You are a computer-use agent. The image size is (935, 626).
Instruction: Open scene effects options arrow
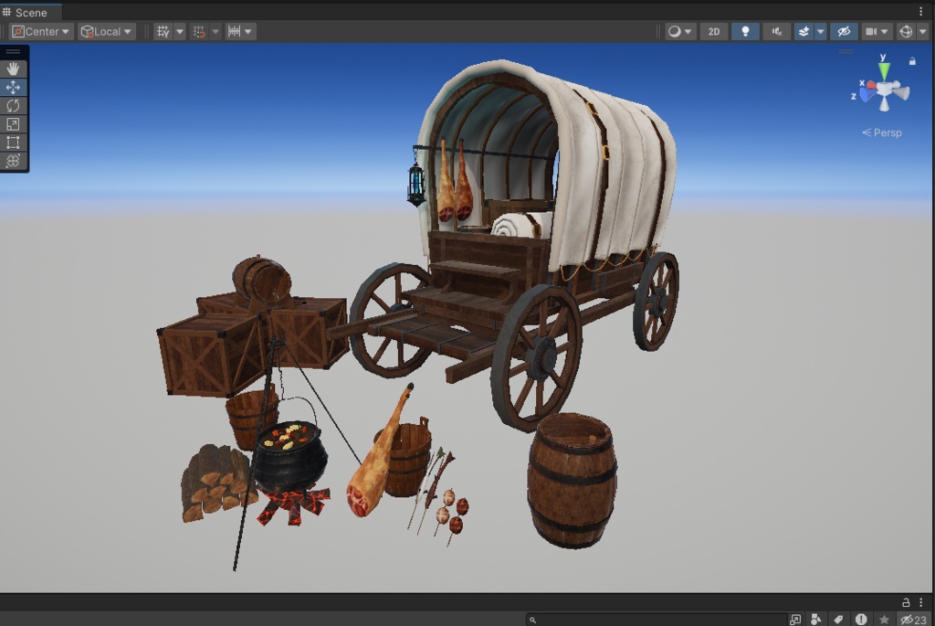coord(821,32)
